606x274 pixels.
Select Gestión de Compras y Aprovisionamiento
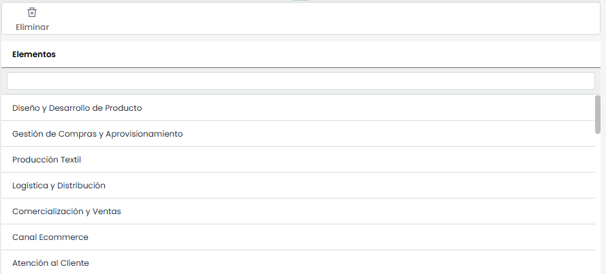click(97, 134)
